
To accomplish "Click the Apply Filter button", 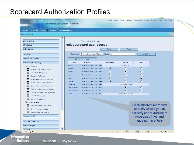I will tap(147, 54).
